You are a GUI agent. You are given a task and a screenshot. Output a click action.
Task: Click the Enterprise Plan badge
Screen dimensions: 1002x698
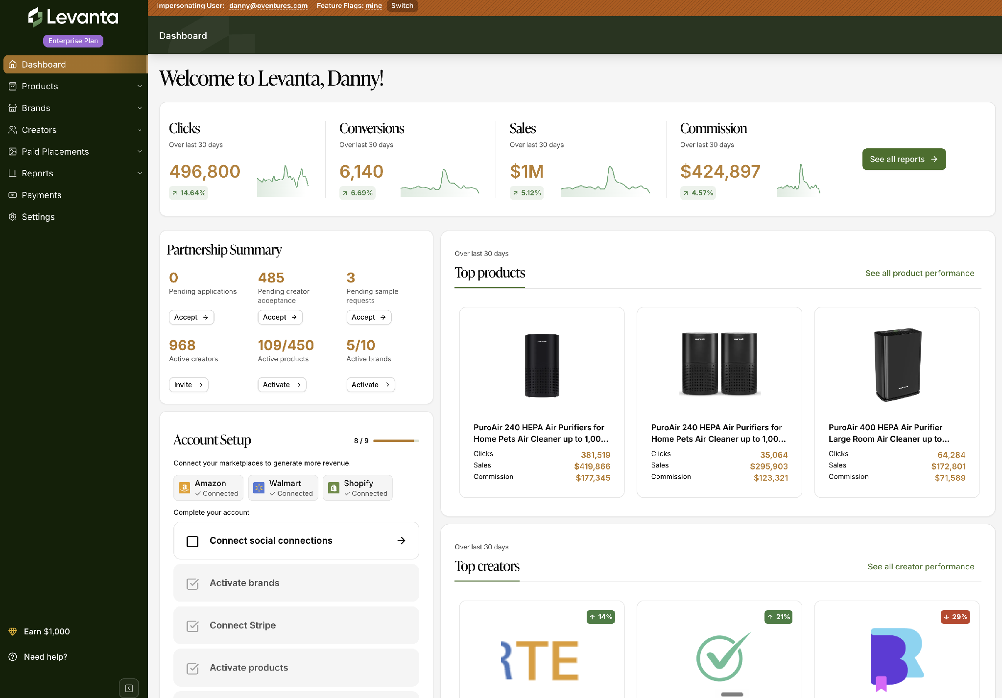73,41
